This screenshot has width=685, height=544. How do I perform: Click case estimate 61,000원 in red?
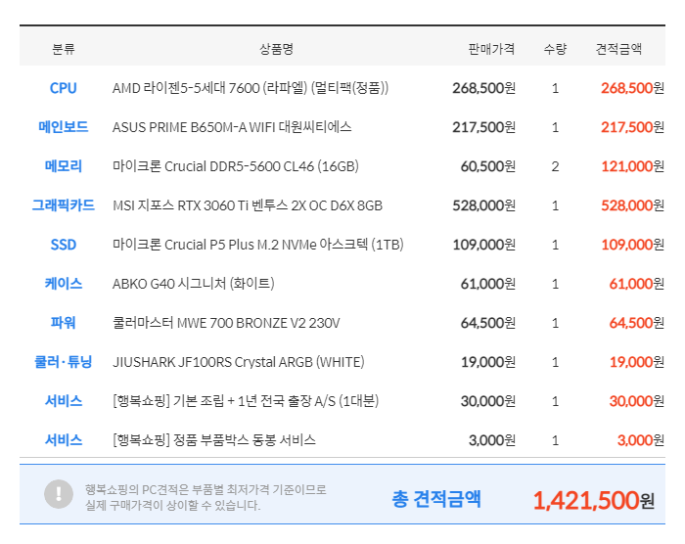[x=637, y=284]
